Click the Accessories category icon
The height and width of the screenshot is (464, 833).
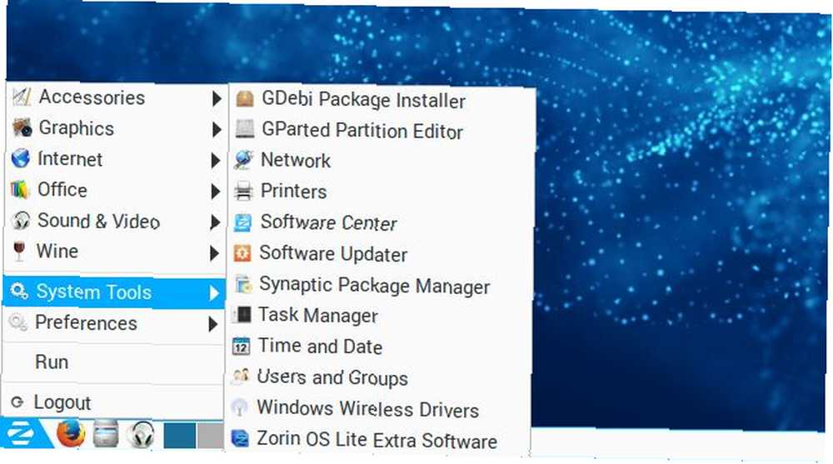click(22, 97)
